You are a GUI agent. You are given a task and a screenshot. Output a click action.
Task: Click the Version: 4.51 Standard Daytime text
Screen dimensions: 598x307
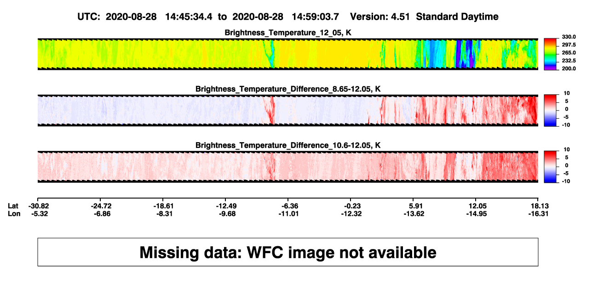[x=424, y=17]
